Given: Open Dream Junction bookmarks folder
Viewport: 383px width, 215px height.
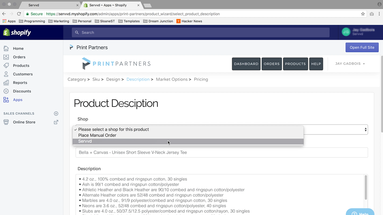Looking at the screenshot, I should pos(158,21).
